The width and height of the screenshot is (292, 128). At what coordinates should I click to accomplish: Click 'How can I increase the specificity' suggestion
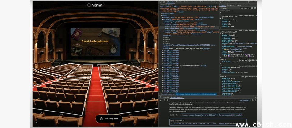[199, 115]
